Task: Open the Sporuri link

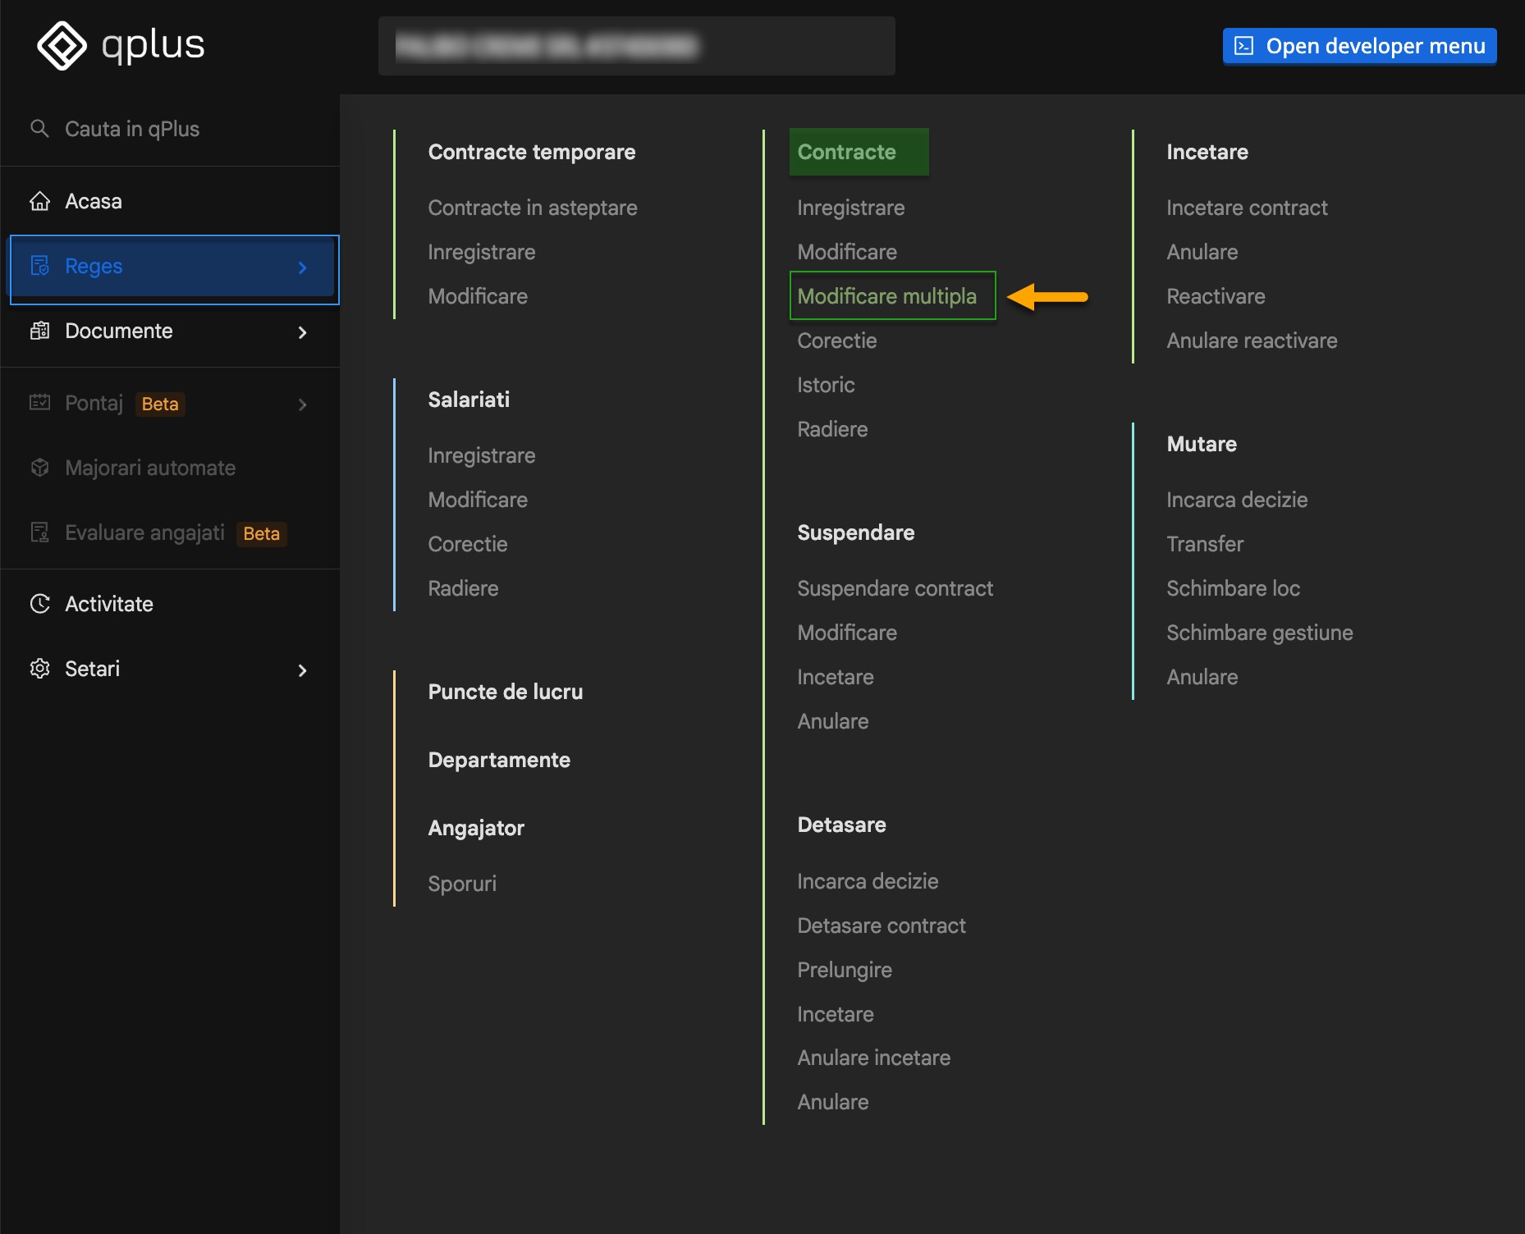Action: click(462, 884)
